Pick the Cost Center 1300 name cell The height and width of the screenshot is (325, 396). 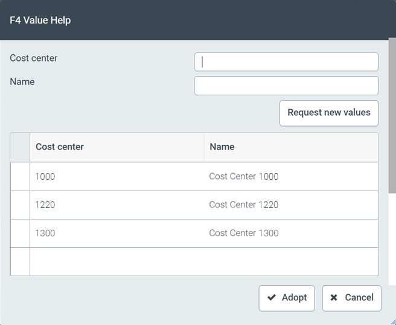[x=244, y=233]
